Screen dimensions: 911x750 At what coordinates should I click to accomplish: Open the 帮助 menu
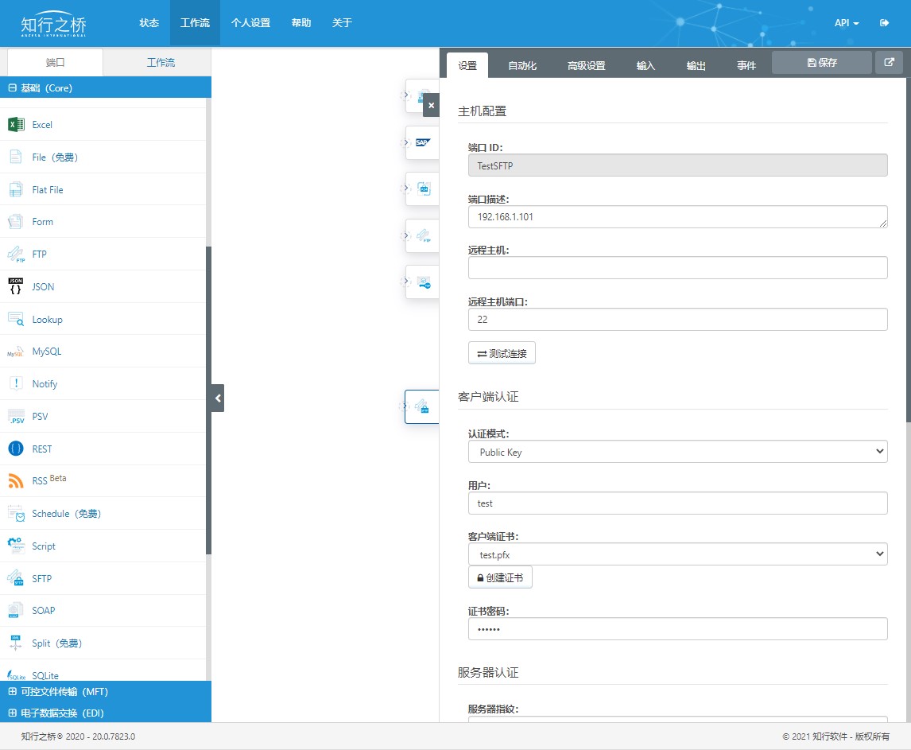(x=301, y=23)
